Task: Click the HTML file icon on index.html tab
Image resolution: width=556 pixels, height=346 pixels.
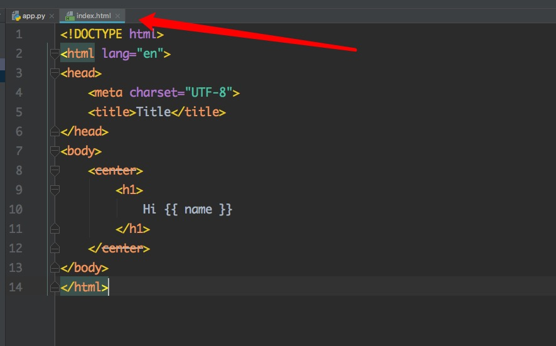Action: (x=70, y=16)
